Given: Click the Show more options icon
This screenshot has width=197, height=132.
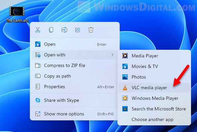Looking at the screenshot, I should click(x=38, y=114).
